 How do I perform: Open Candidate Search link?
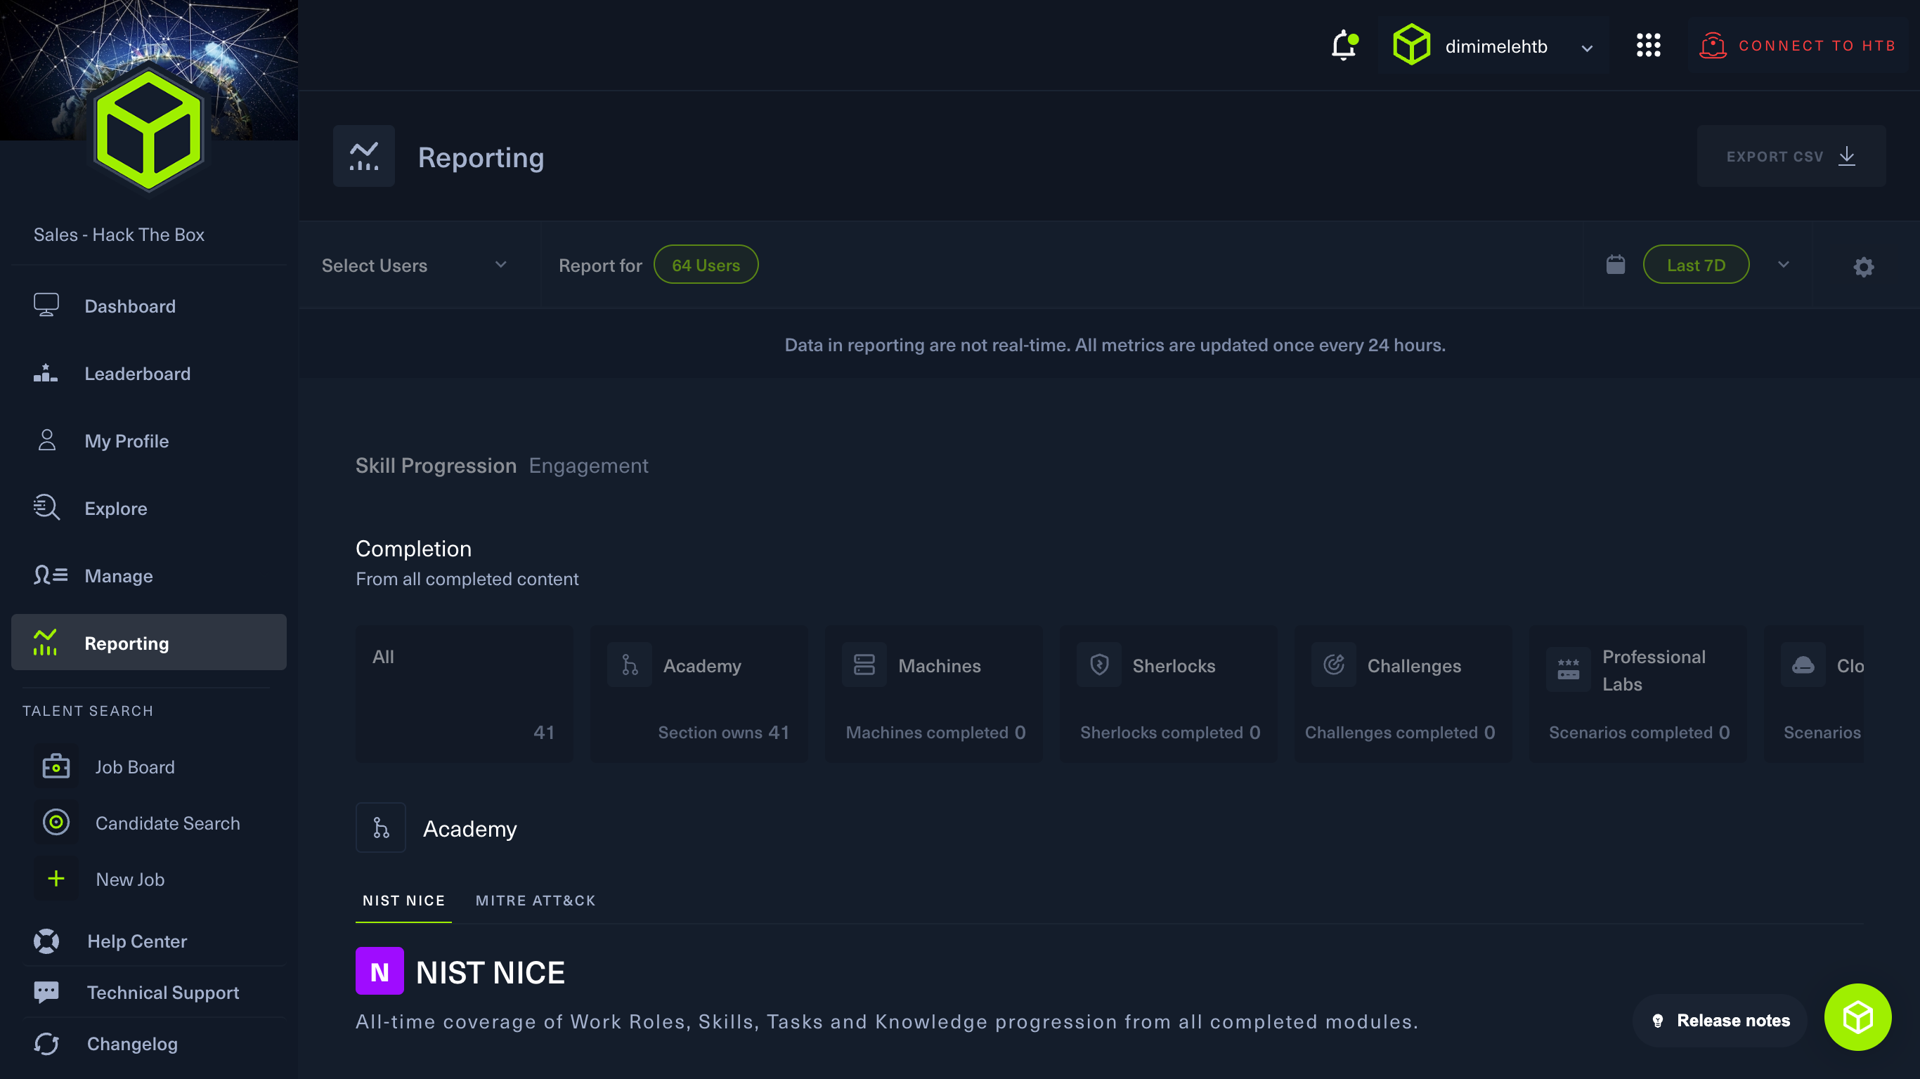click(x=168, y=823)
